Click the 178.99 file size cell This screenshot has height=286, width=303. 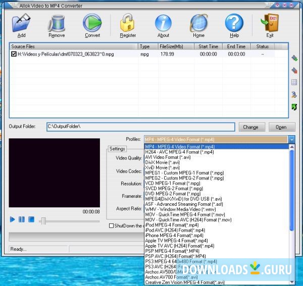[x=167, y=54]
